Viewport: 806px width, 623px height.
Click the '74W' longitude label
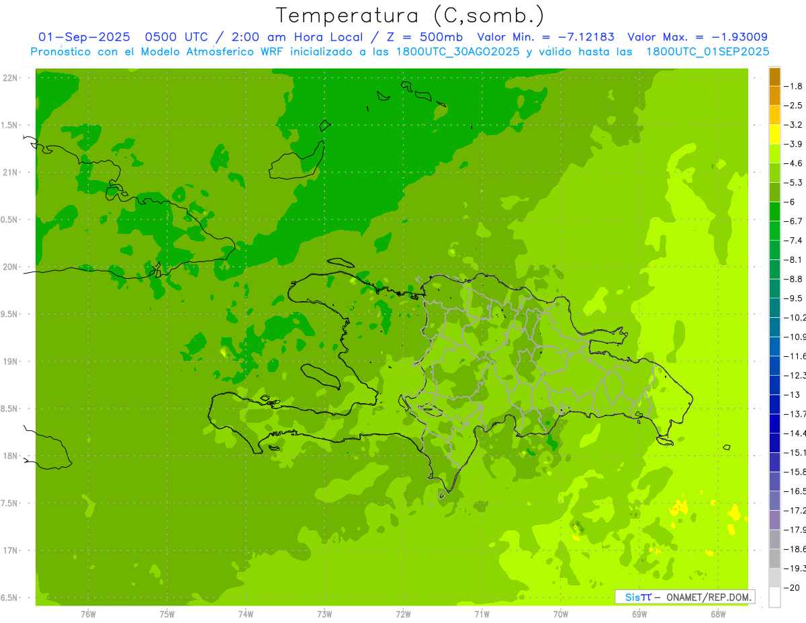(246, 614)
